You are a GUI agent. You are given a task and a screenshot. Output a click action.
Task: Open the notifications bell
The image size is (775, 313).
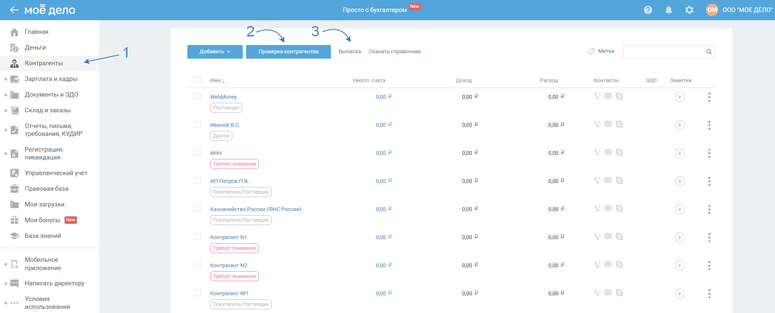click(x=668, y=10)
